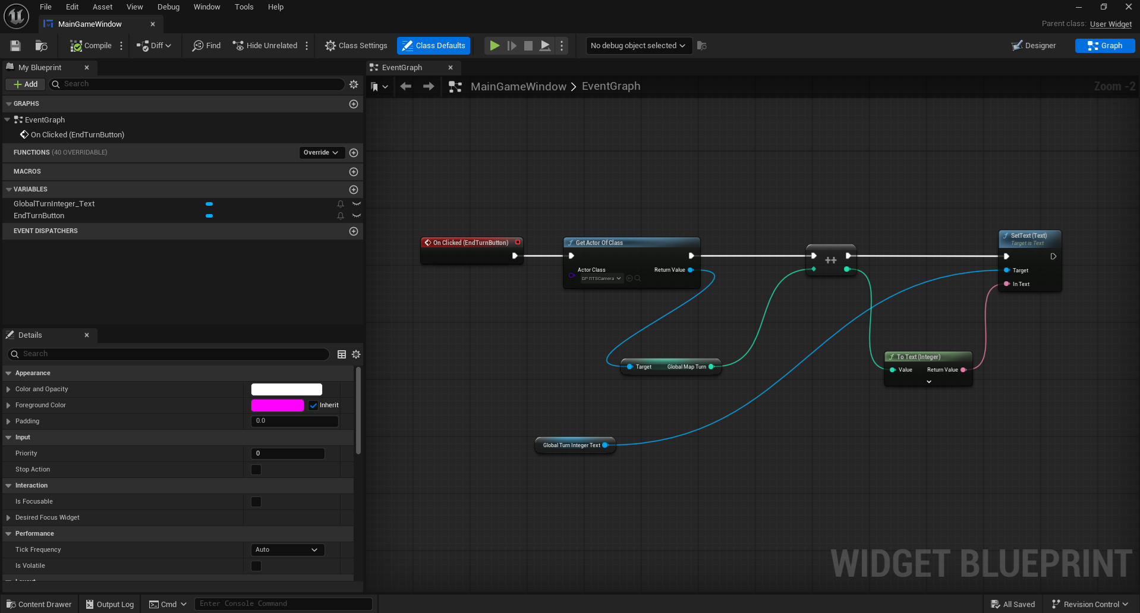Enable Is Focusable checkbox
The height and width of the screenshot is (613, 1140).
(256, 502)
